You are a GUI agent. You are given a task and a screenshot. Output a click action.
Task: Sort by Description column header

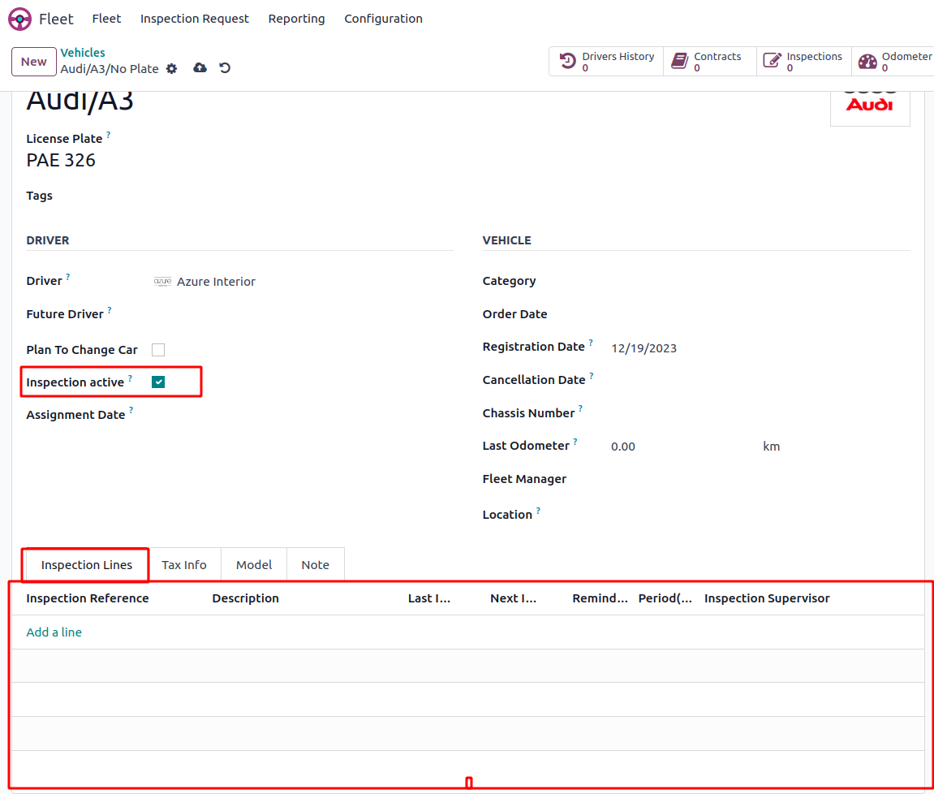tap(245, 598)
